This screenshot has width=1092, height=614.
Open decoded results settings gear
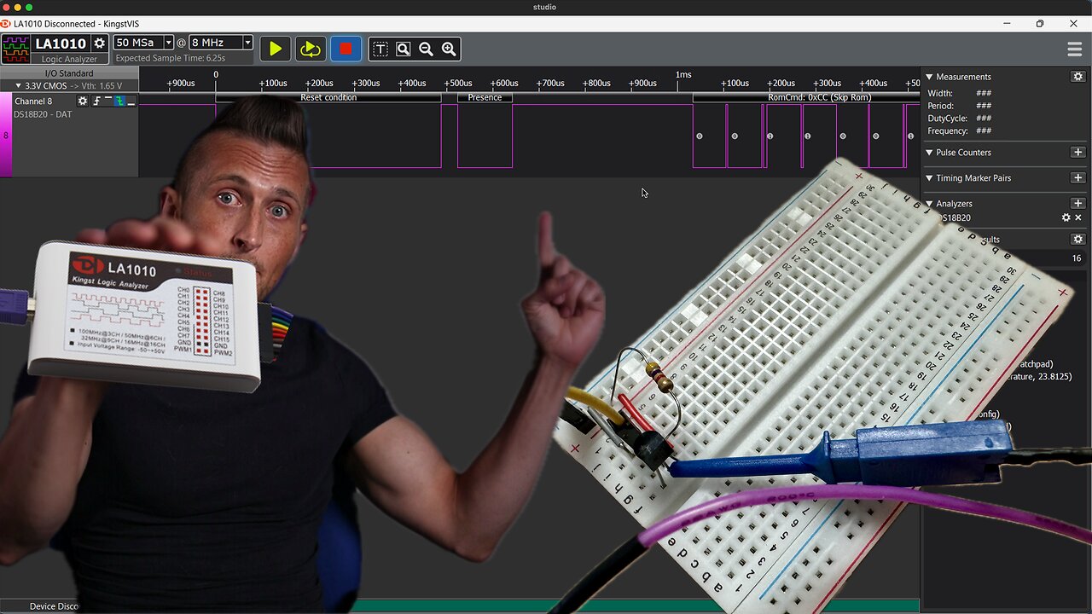click(1077, 240)
